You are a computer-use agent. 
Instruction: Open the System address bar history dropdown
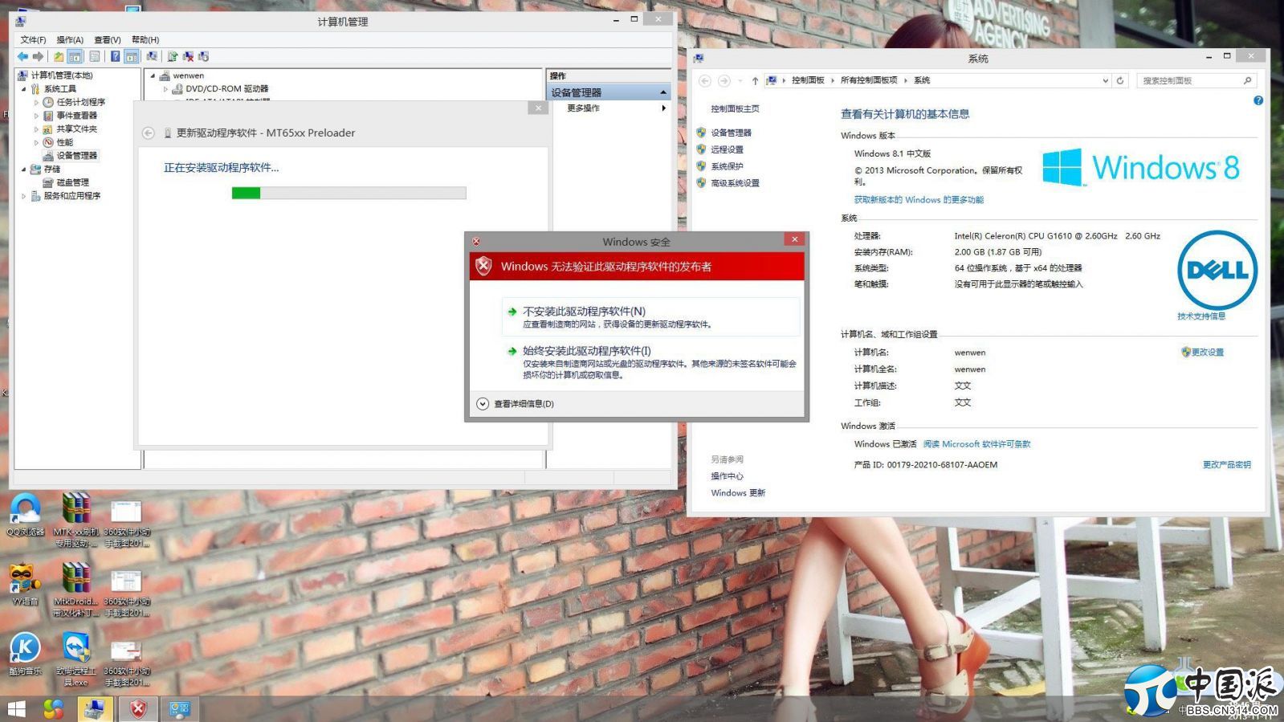[x=1105, y=80]
